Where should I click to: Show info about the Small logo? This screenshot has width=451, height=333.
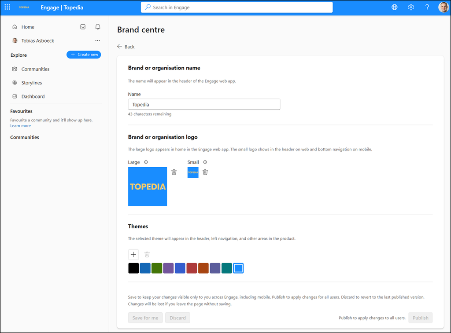click(x=205, y=162)
